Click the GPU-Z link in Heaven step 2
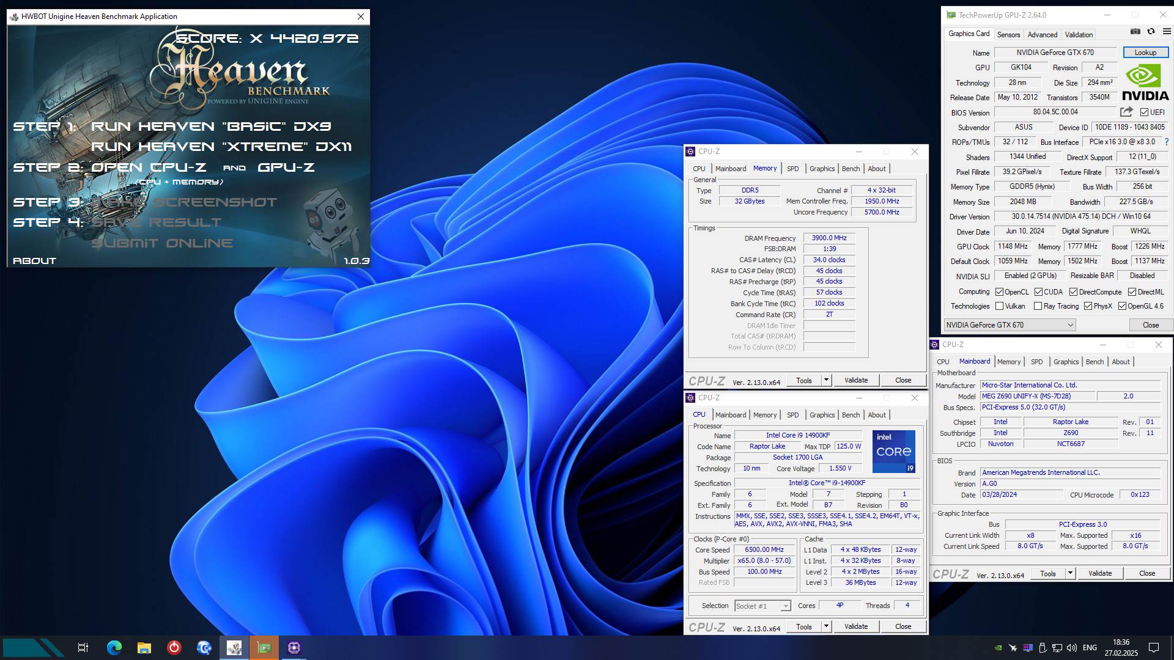 tap(286, 167)
